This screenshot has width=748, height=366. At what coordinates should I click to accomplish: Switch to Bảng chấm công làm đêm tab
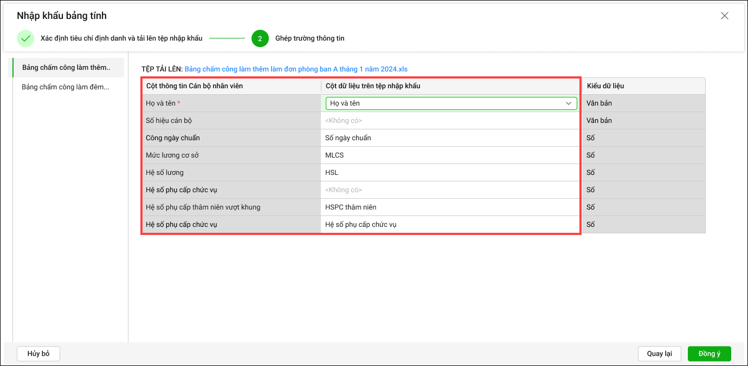tap(66, 87)
